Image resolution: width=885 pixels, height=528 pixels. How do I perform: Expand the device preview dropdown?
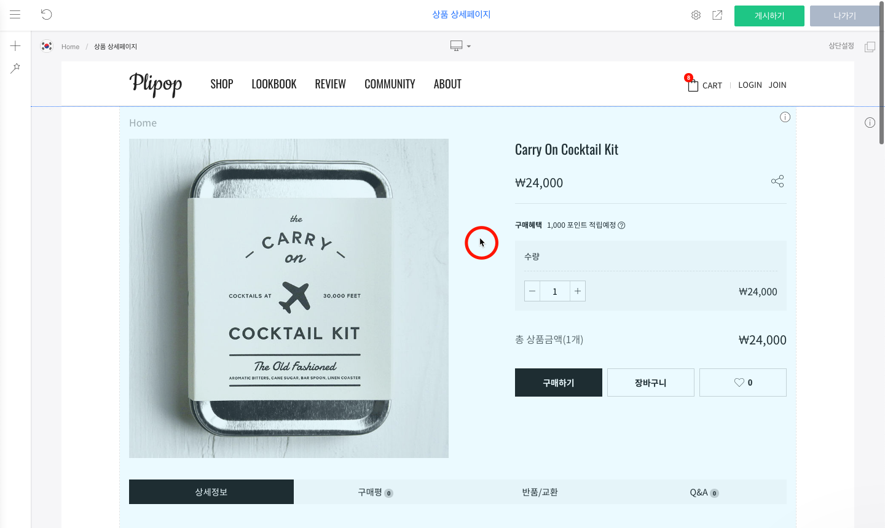click(x=460, y=46)
